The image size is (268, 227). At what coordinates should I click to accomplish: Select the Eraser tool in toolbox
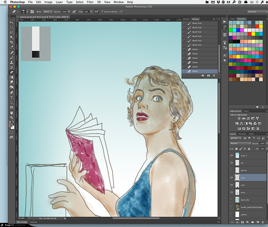pyautogui.click(x=11, y=72)
